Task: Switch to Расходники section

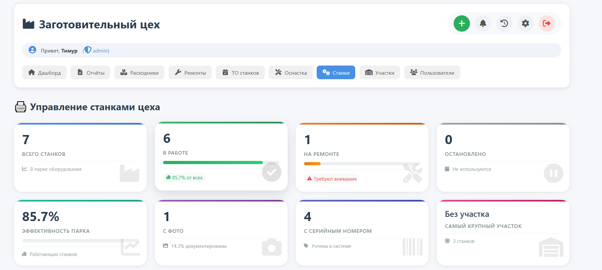Action: (140, 72)
